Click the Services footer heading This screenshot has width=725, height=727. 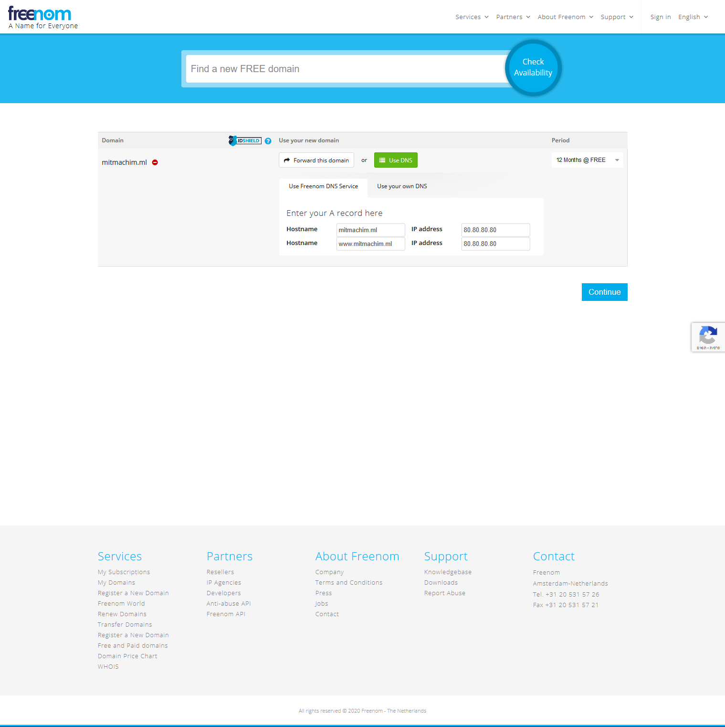click(120, 556)
